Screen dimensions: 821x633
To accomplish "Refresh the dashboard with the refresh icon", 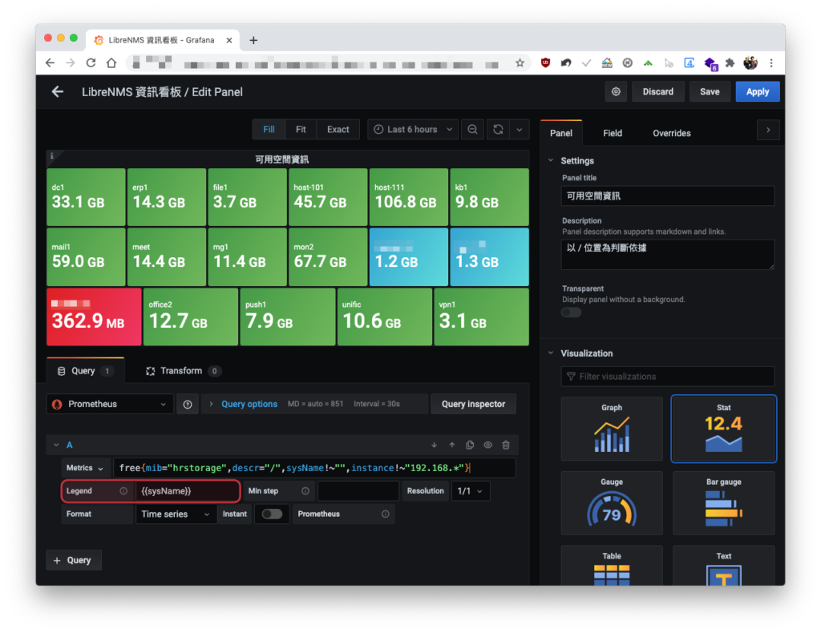I will tap(498, 129).
